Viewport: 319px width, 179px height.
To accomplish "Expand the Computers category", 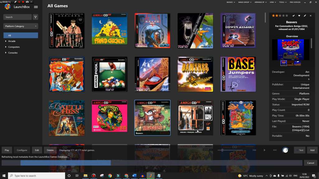I will (x=6, y=47).
